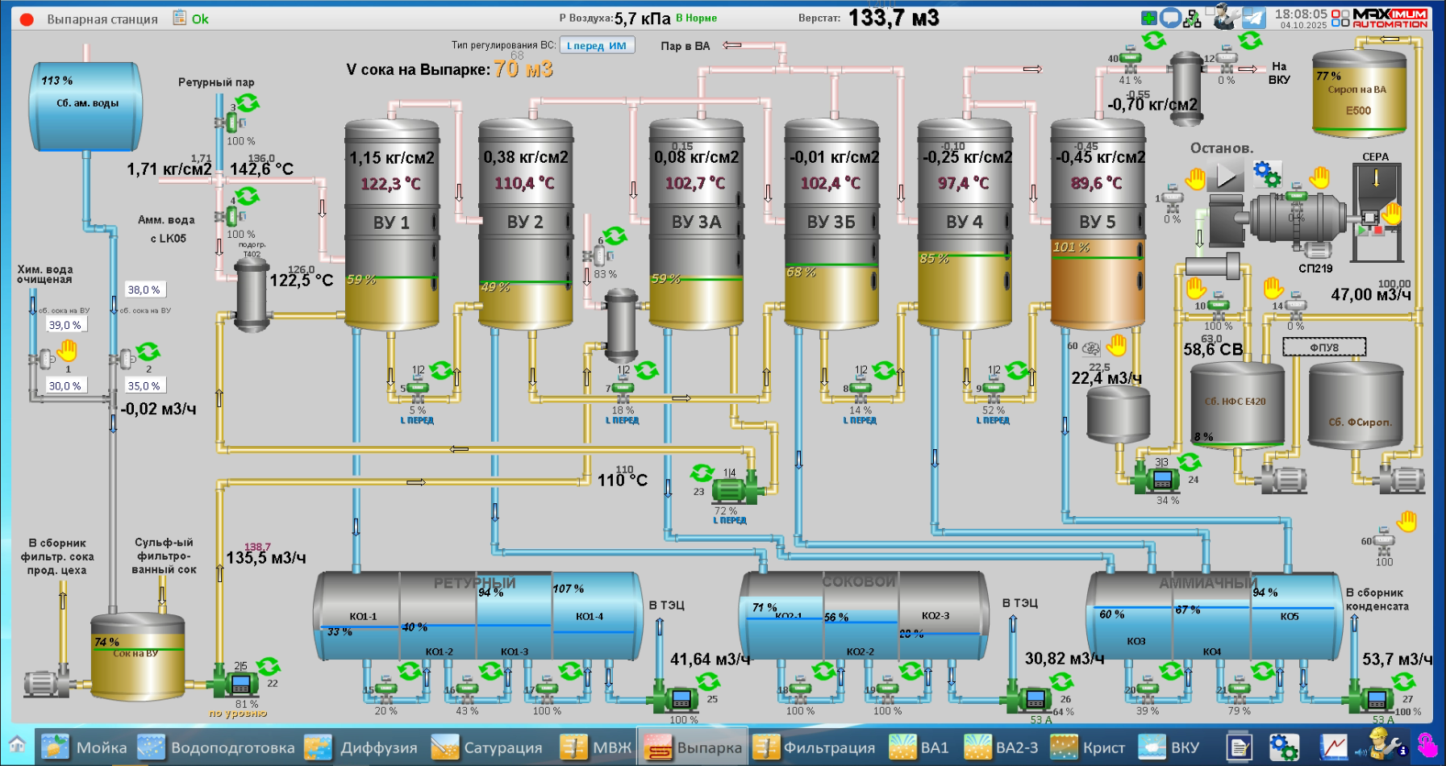
Task: Click the green plus icon in top bar
Action: (x=1148, y=18)
